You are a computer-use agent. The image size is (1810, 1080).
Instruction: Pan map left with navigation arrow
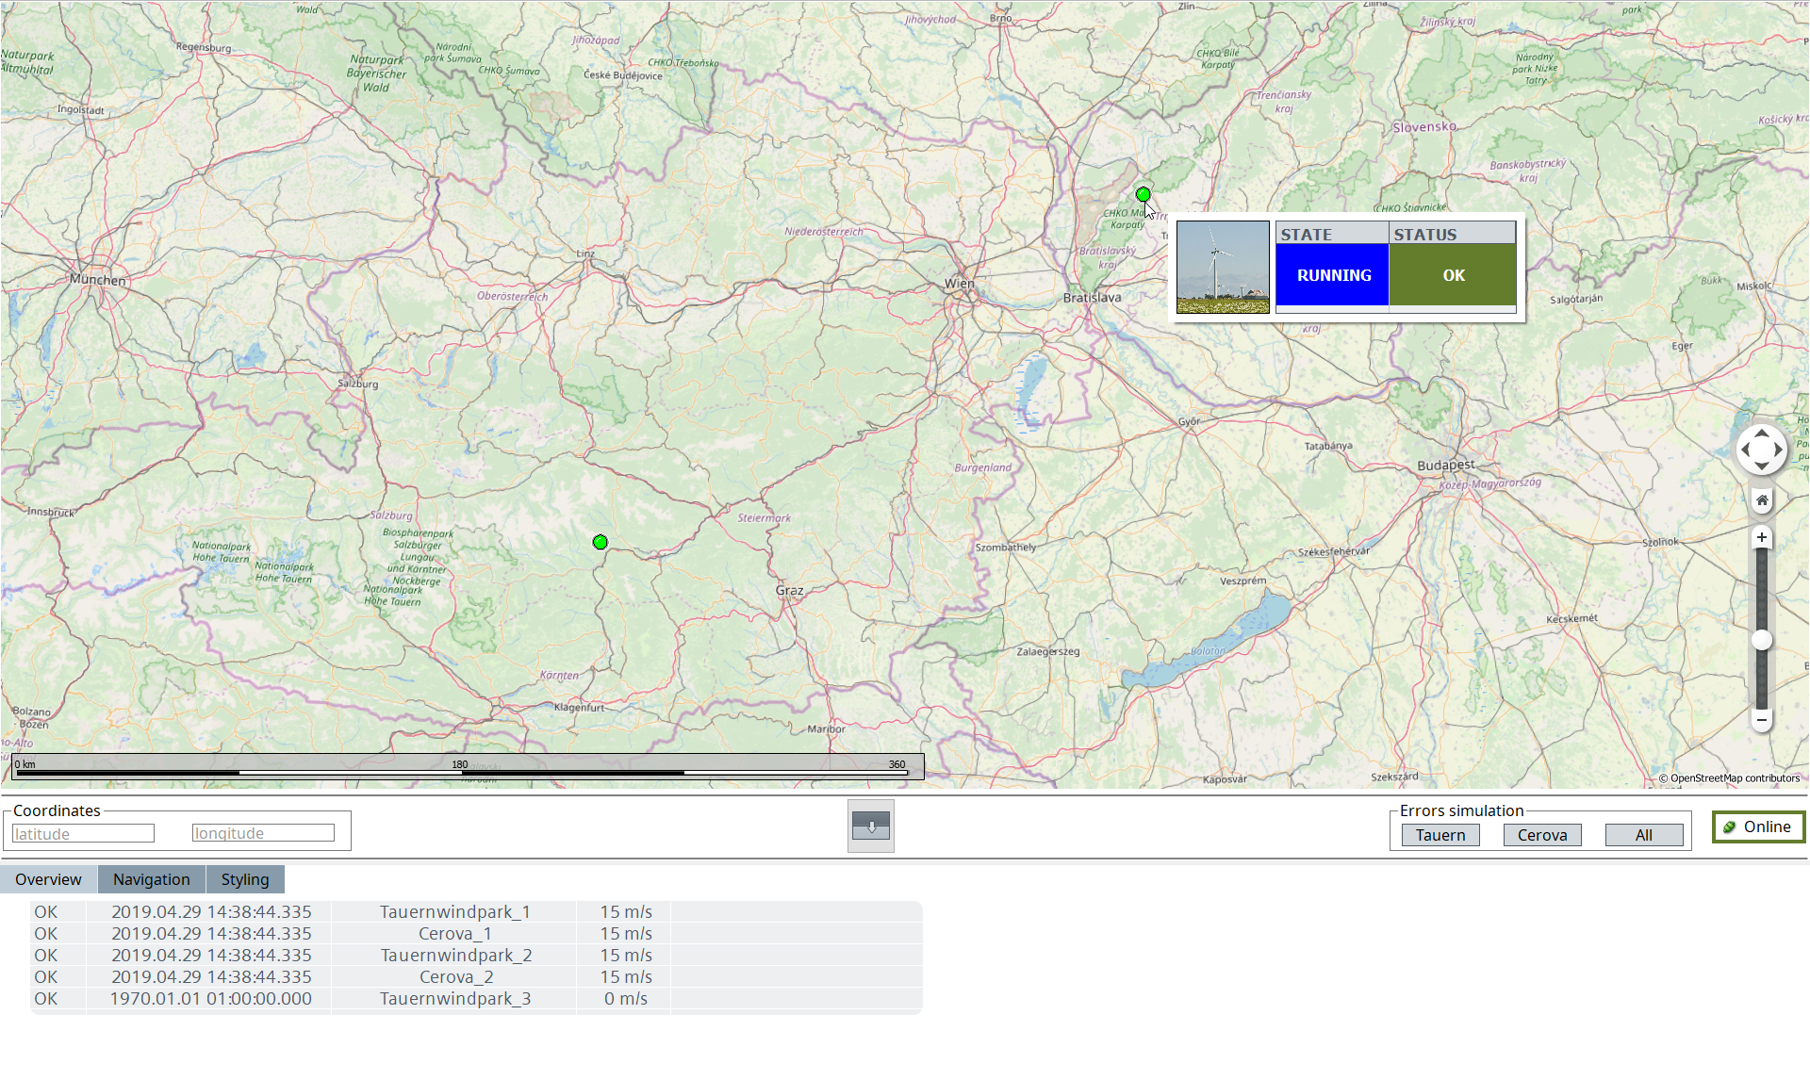pyautogui.click(x=1745, y=450)
